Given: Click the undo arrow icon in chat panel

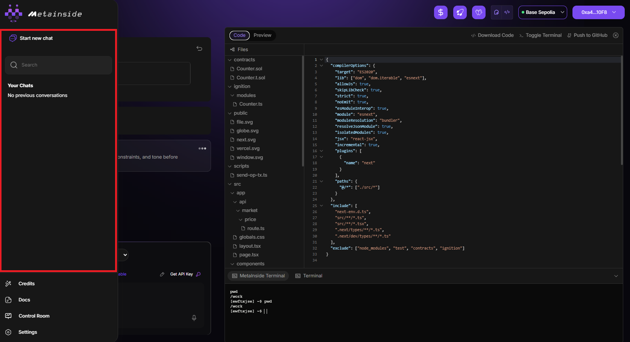Looking at the screenshot, I should pos(199,48).
